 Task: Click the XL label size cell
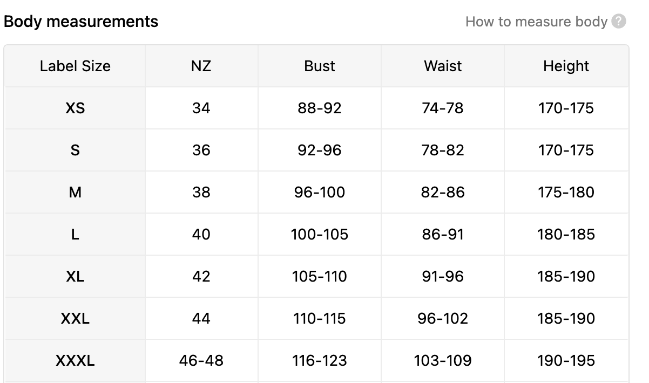click(75, 276)
